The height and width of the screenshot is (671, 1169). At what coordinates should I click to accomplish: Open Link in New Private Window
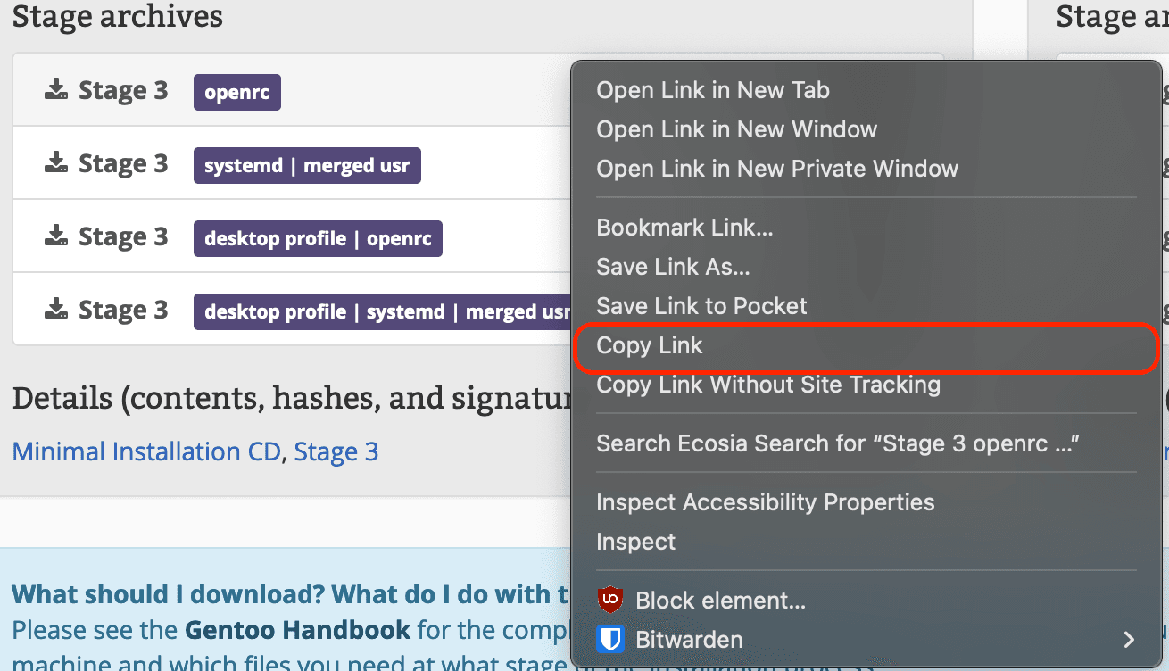point(776,169)
